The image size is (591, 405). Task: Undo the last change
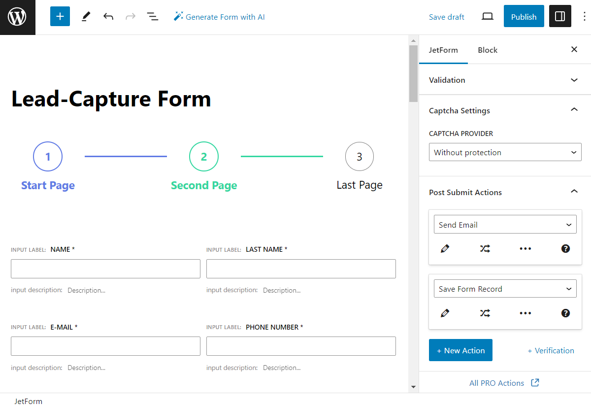point(108,16)
